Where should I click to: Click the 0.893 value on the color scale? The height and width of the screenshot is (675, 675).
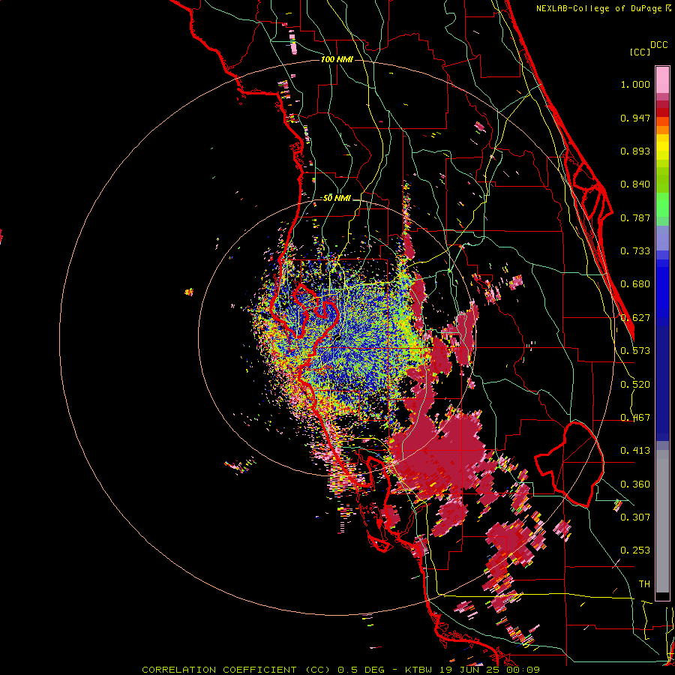tap(635, 151)
